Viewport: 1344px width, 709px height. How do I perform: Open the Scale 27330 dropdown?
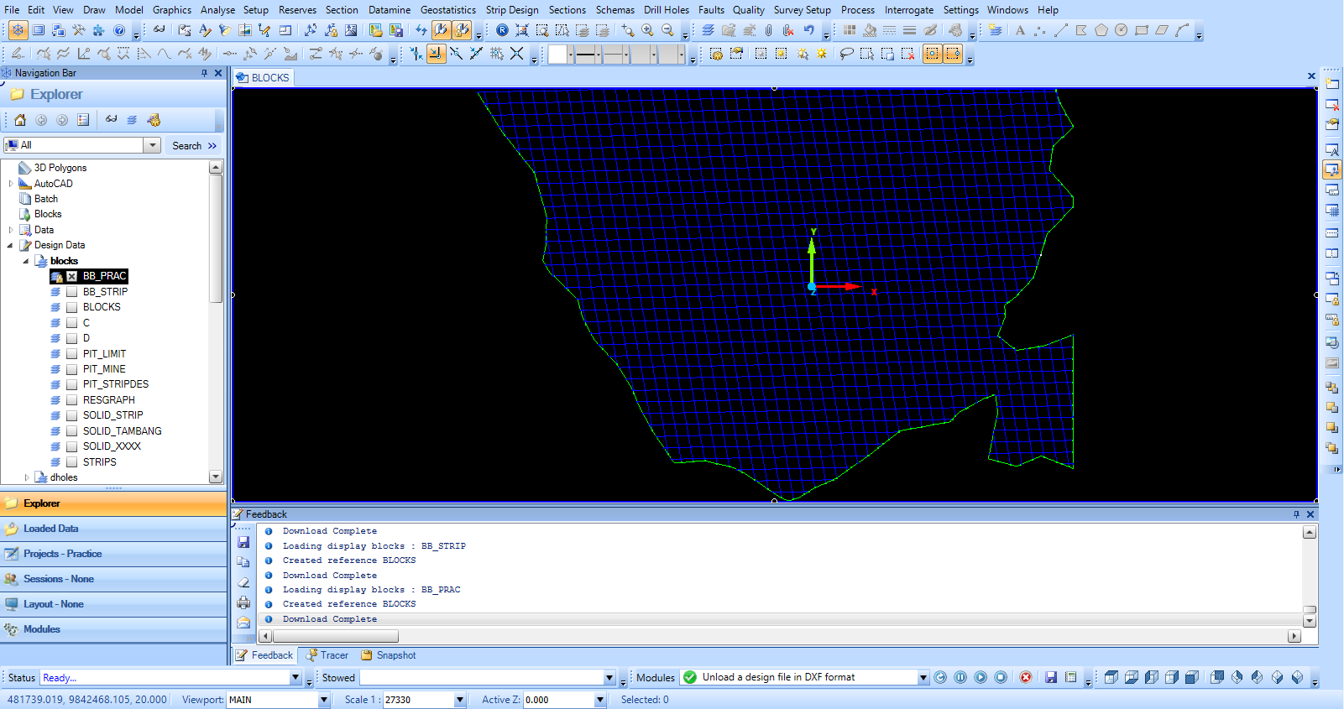[x=459, y=700]
